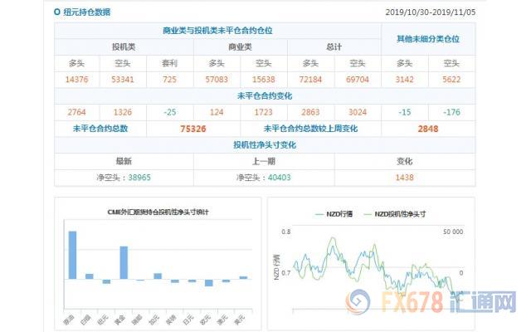Select the previous net short value 40403
This screenshot has width=531, height=332.
279,178
